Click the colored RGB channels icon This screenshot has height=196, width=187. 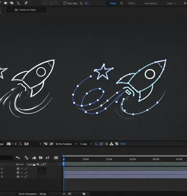point(20,144)
